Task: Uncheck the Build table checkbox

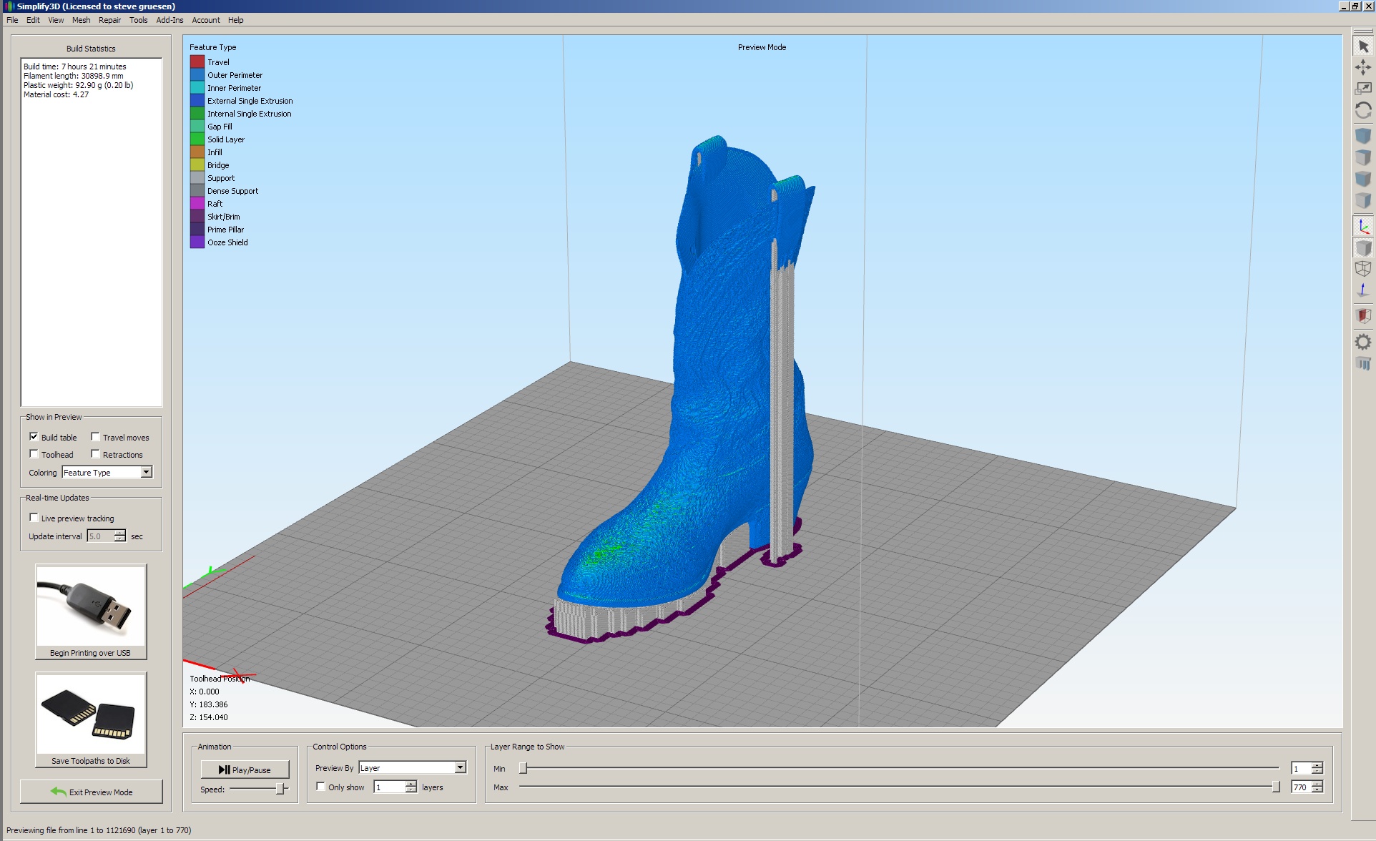Action: click(34, 436)
